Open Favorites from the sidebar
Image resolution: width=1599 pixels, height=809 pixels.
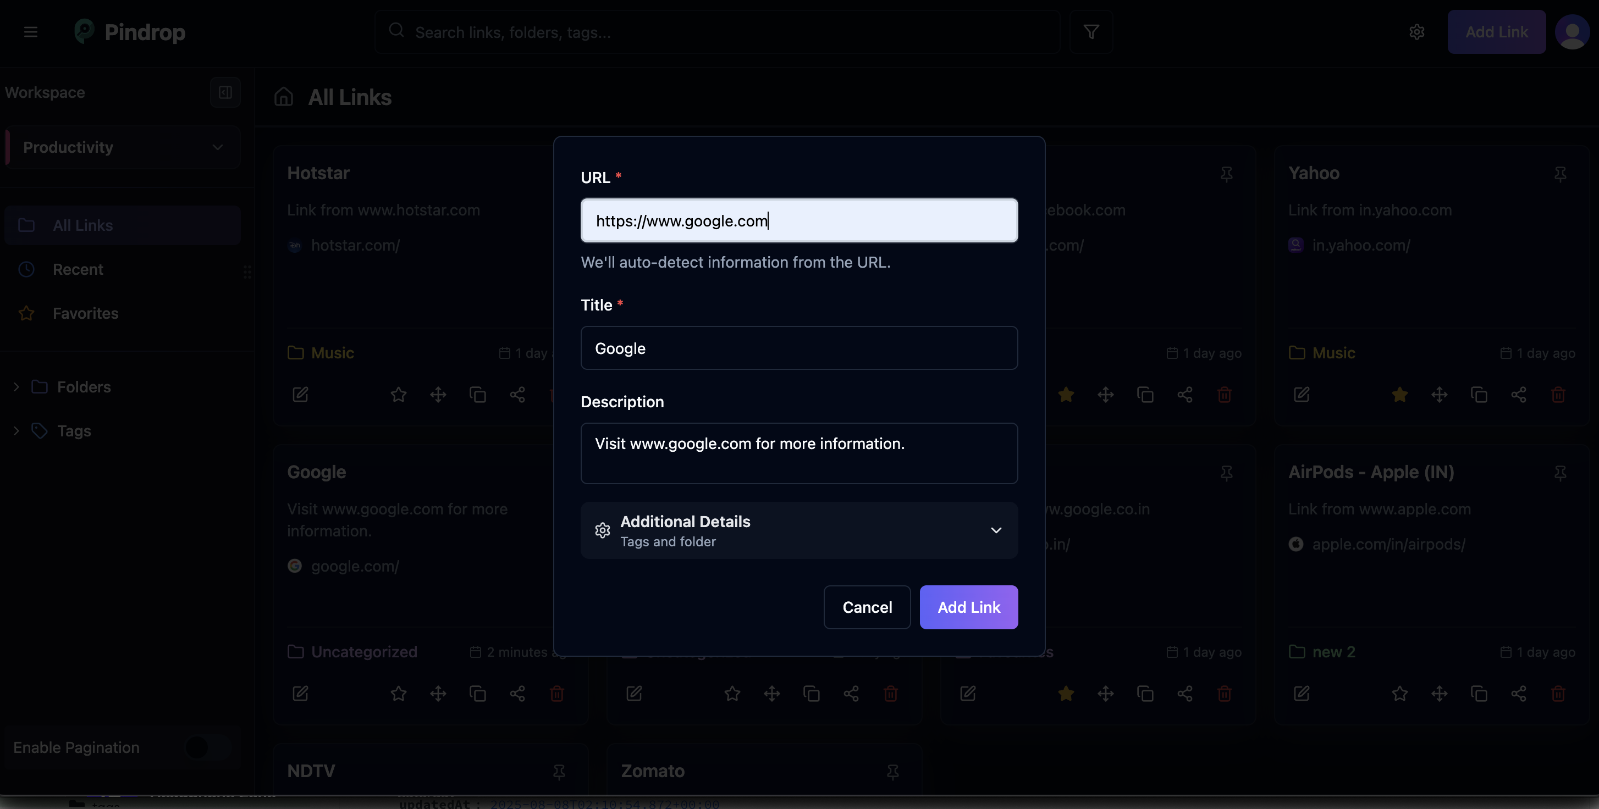point(85,313)
